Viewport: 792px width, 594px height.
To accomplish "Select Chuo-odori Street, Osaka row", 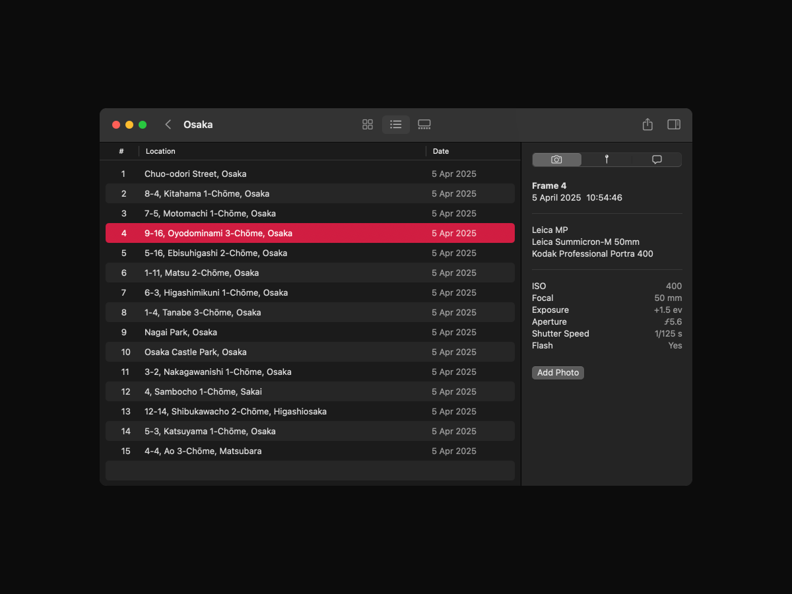I will (310, 174).
